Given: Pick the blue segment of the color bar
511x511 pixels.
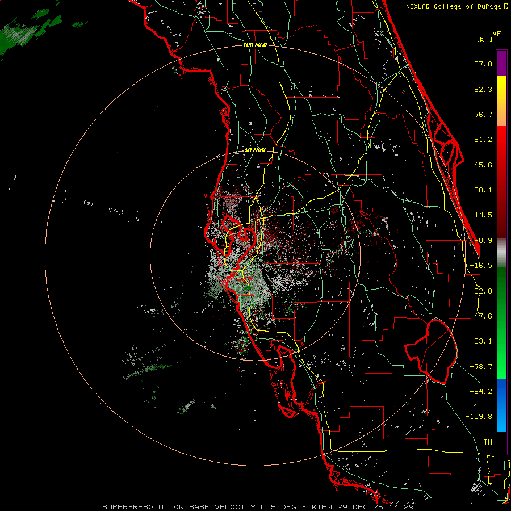Looking at the screenshot, I should [x=501, y=405].
